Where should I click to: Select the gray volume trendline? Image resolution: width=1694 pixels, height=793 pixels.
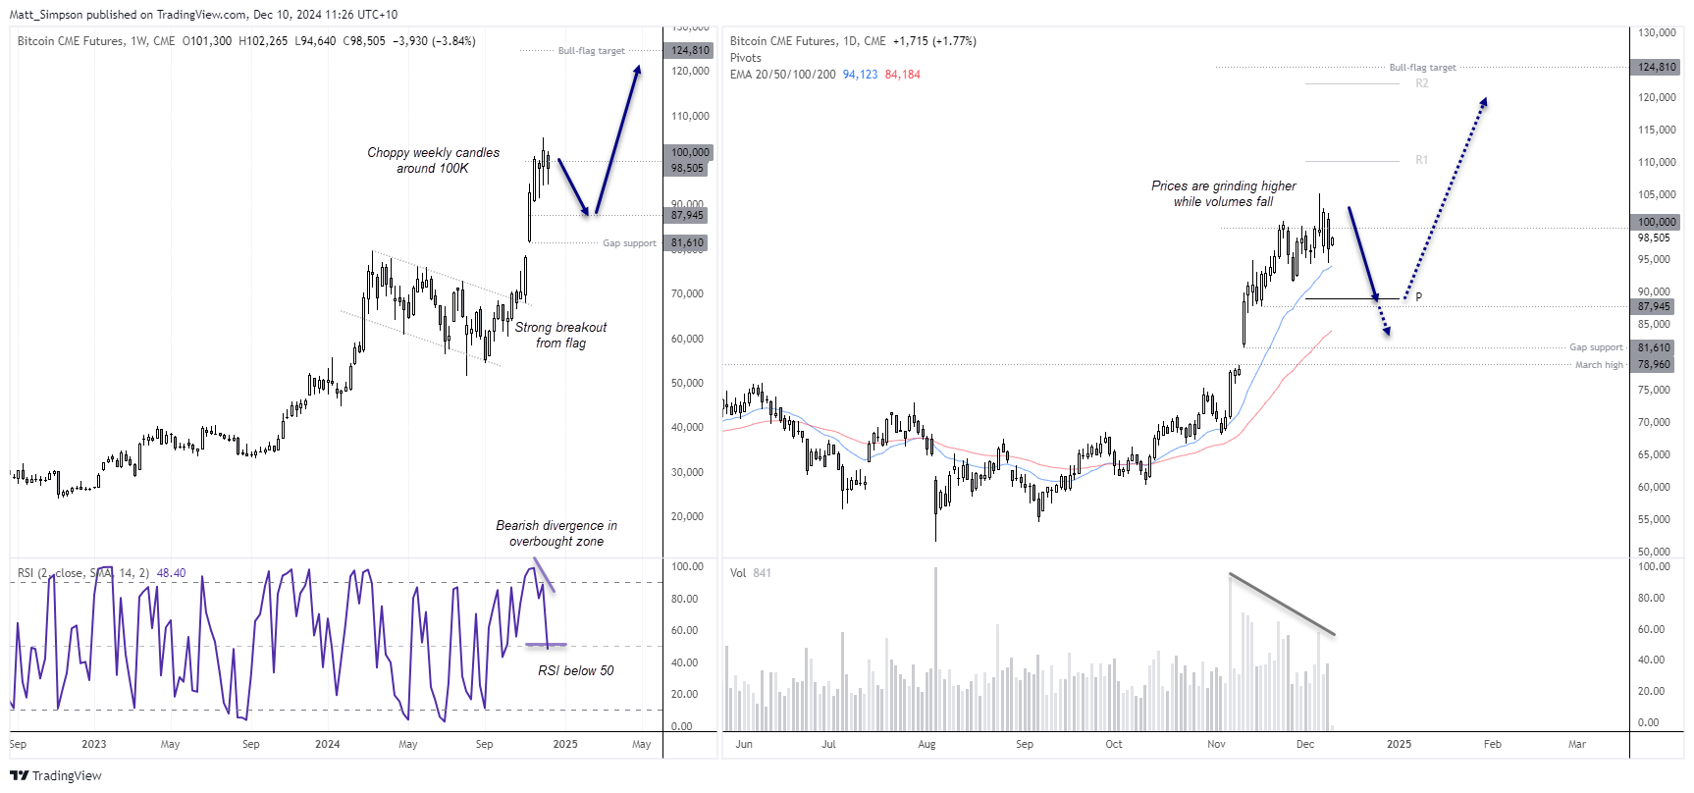[x=1282, y=605]
